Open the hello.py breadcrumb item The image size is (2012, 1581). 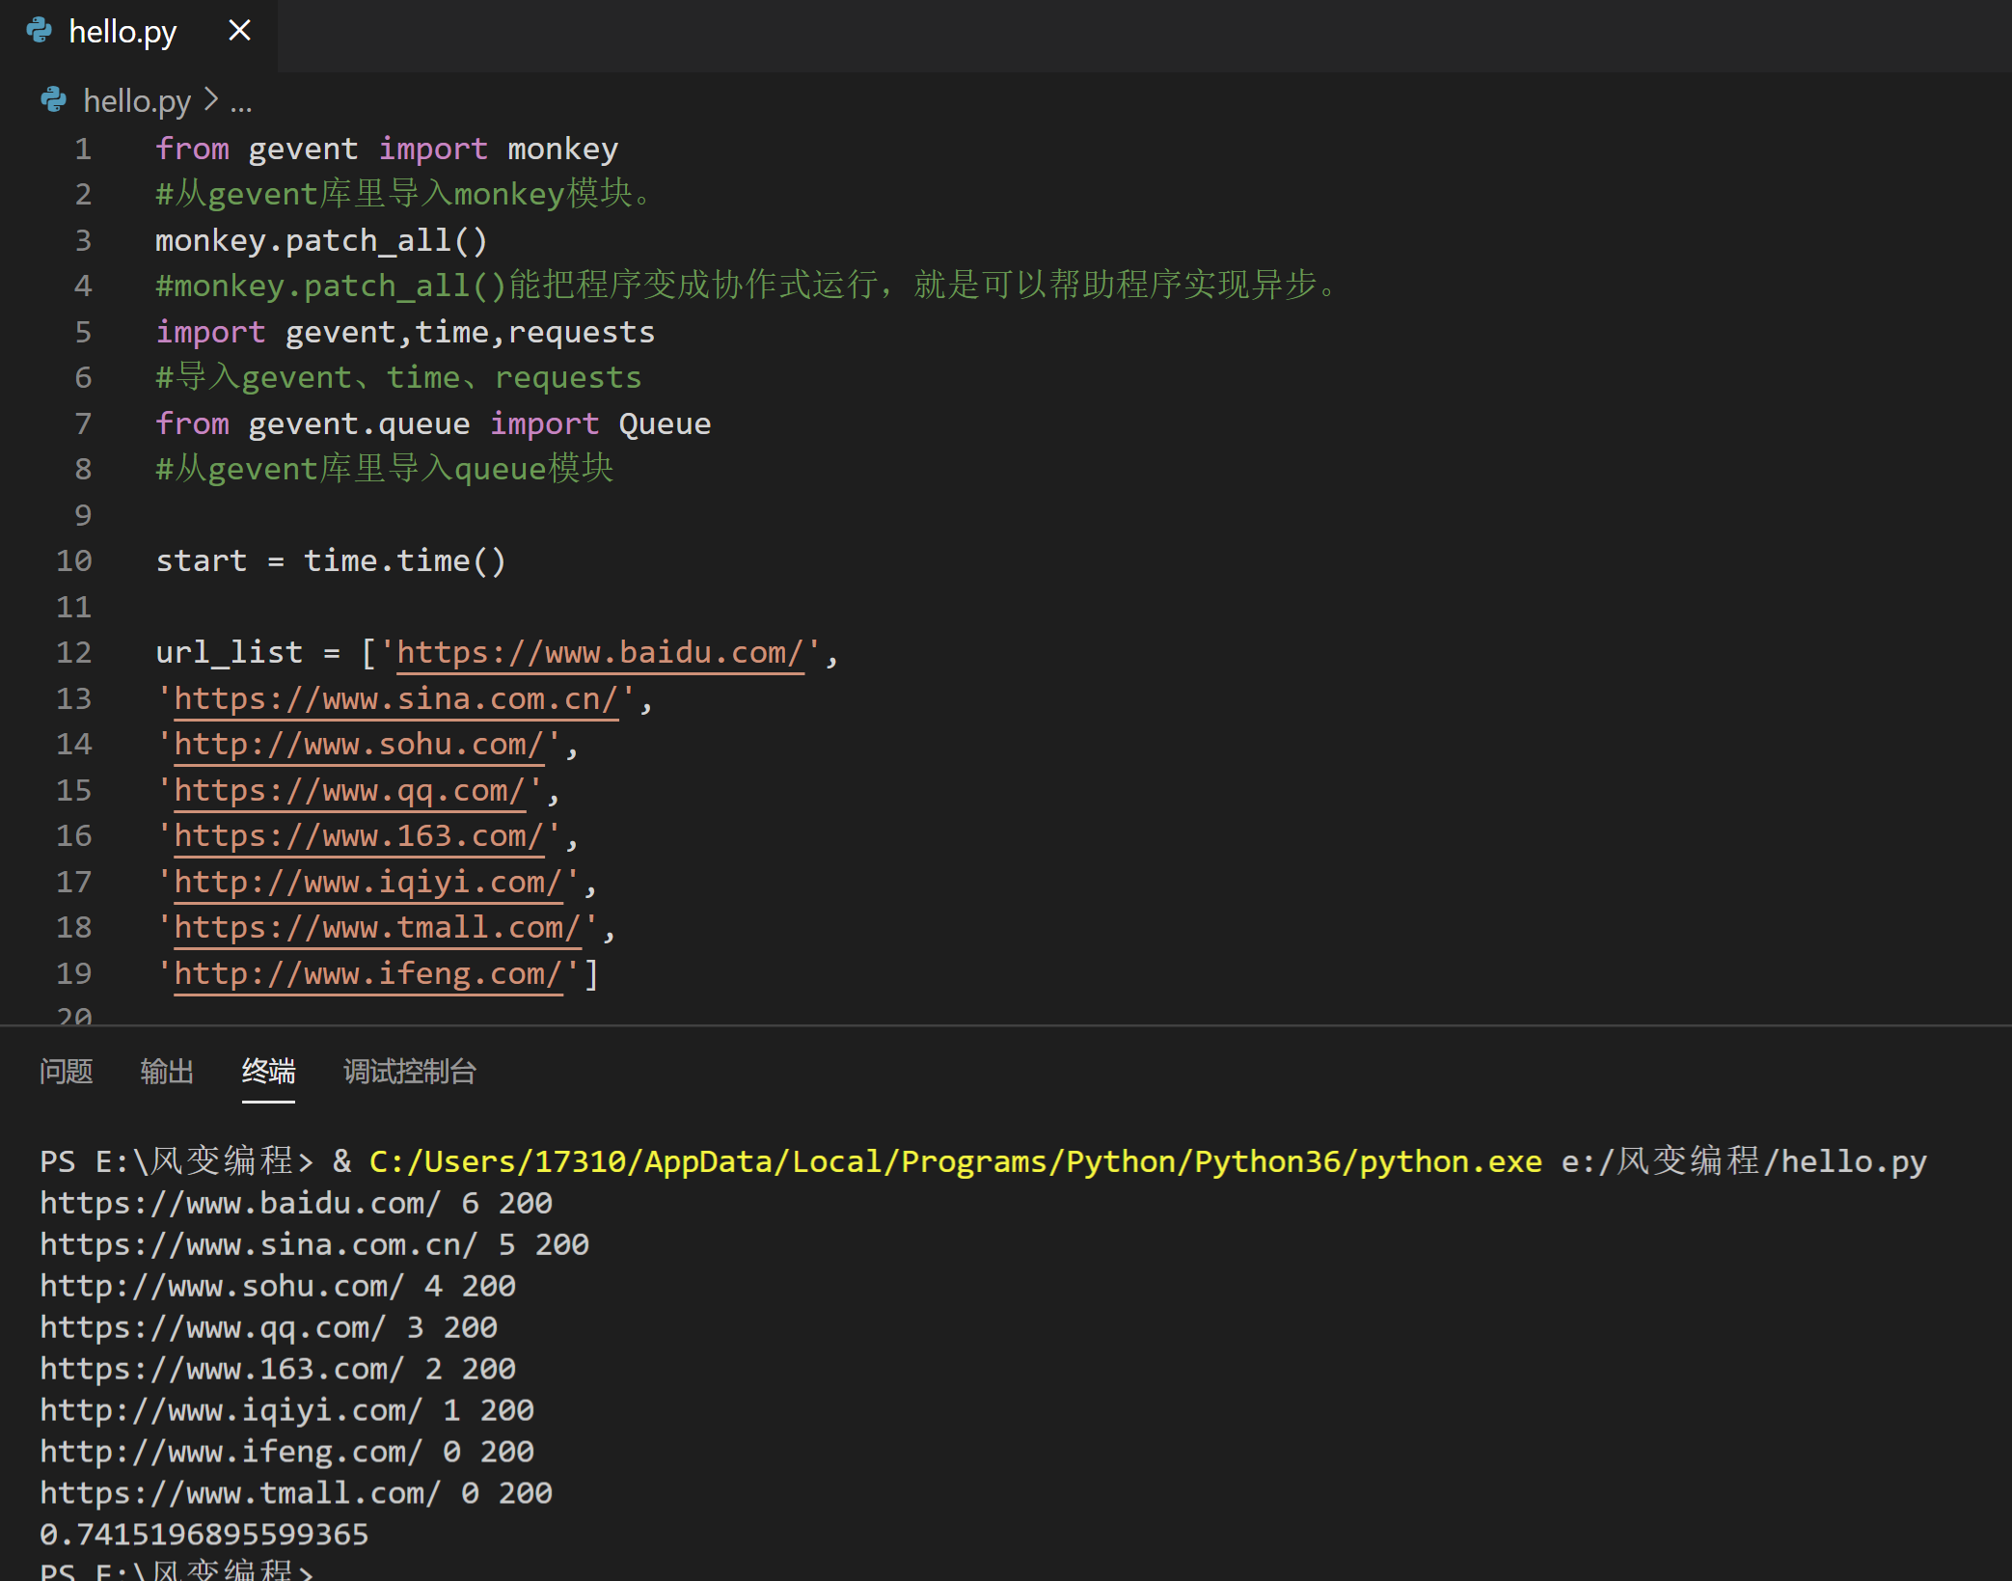137,100
